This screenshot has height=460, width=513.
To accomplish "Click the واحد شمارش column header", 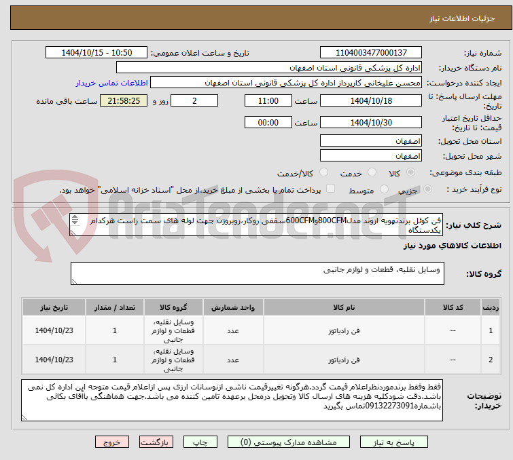I will (233, 307).
